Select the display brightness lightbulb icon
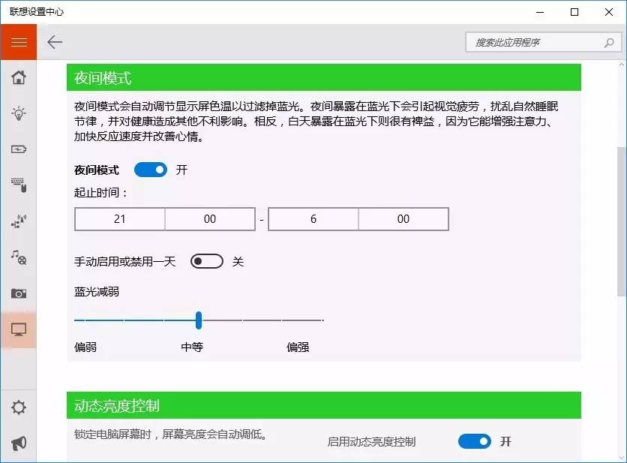The width and height of the screenshot is (627, 463). pos(19,113)
